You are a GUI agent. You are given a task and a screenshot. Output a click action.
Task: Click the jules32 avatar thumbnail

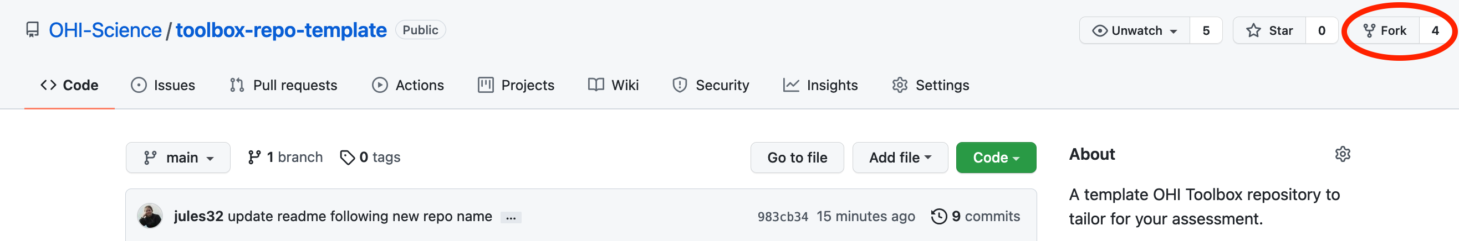click(x=150, y=216)
